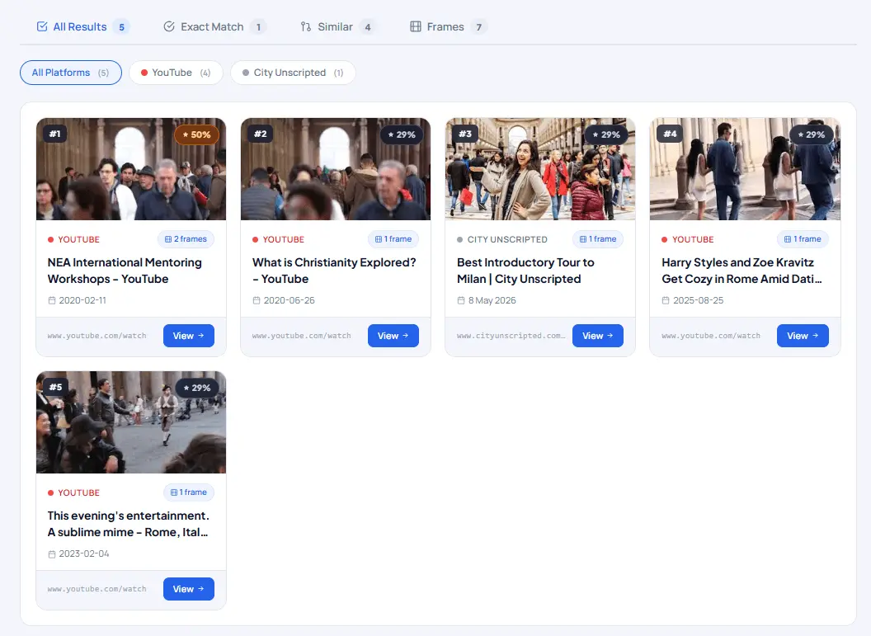The height and width of the screenshot is (636, 871).
Task: Click the View button for NEA Mentoring Workshops
Action: pos(188,336)
